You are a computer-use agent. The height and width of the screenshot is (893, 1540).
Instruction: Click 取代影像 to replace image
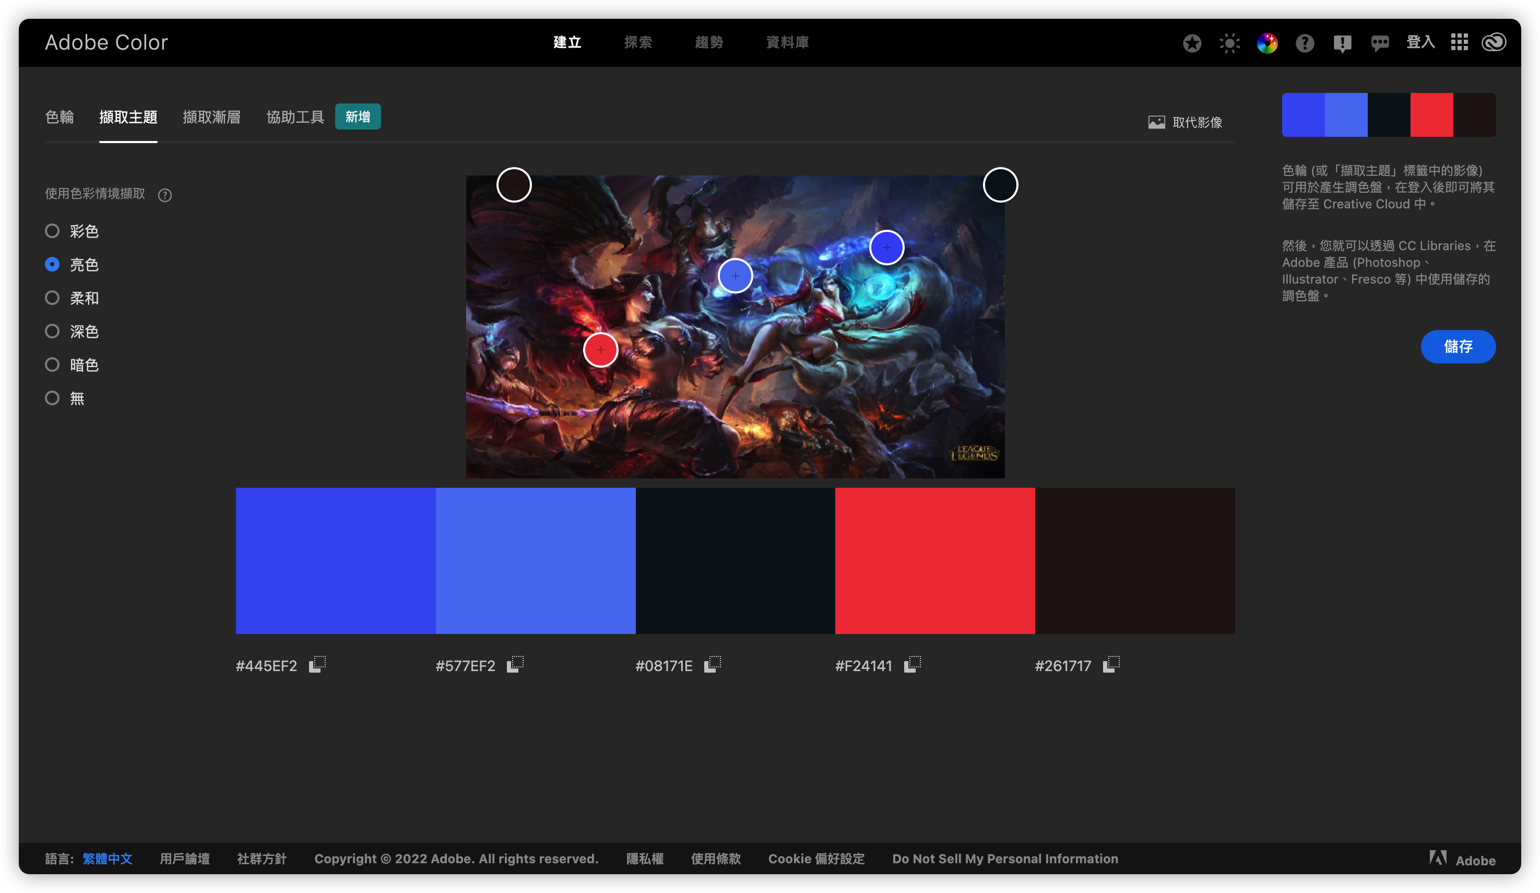(x=1185, y=122)
